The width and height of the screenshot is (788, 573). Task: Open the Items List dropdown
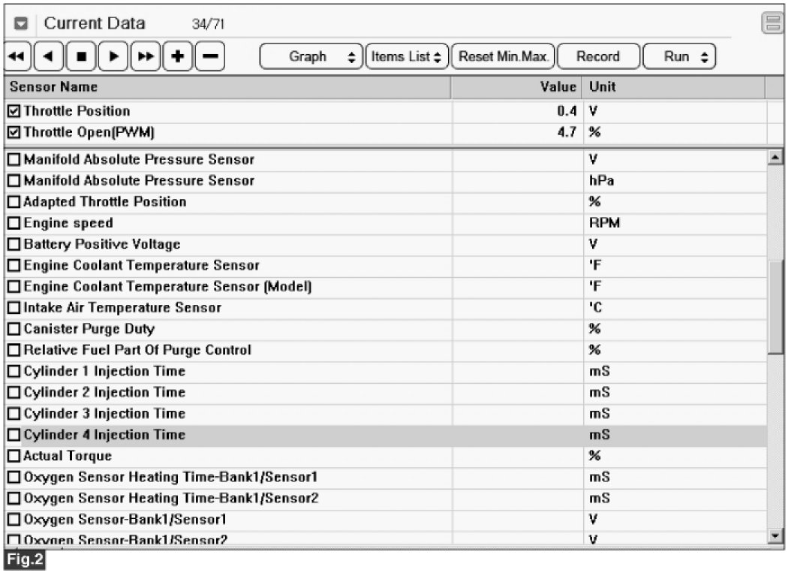click(x=407, y=57)
